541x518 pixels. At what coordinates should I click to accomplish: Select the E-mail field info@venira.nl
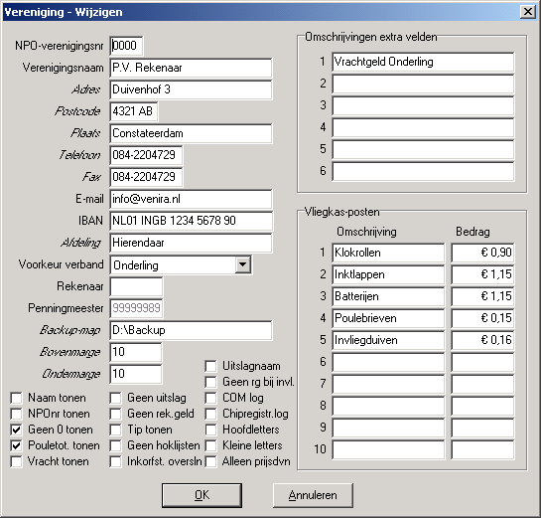click(x=191, y=199)
